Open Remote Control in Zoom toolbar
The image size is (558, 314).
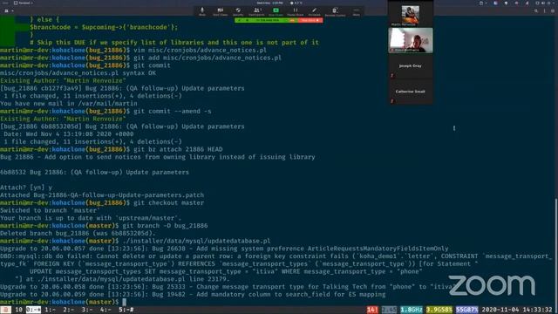point(335,11)
